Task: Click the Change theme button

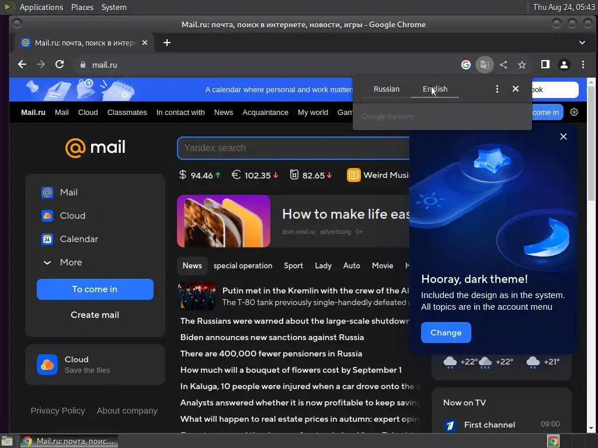Action: click(446, 332)
